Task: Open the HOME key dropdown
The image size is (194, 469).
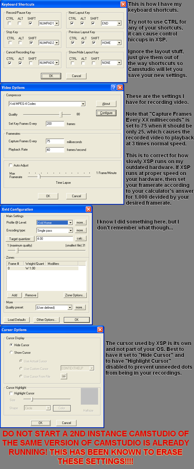Action: pos(119,43)
